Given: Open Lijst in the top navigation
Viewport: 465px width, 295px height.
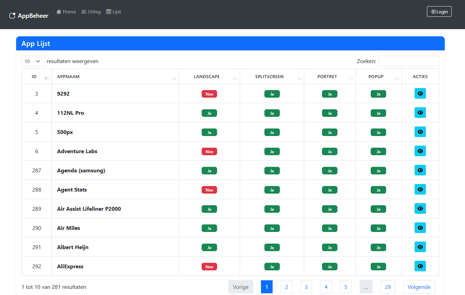Looking at the screenshot, I should (x=114, y=12).
